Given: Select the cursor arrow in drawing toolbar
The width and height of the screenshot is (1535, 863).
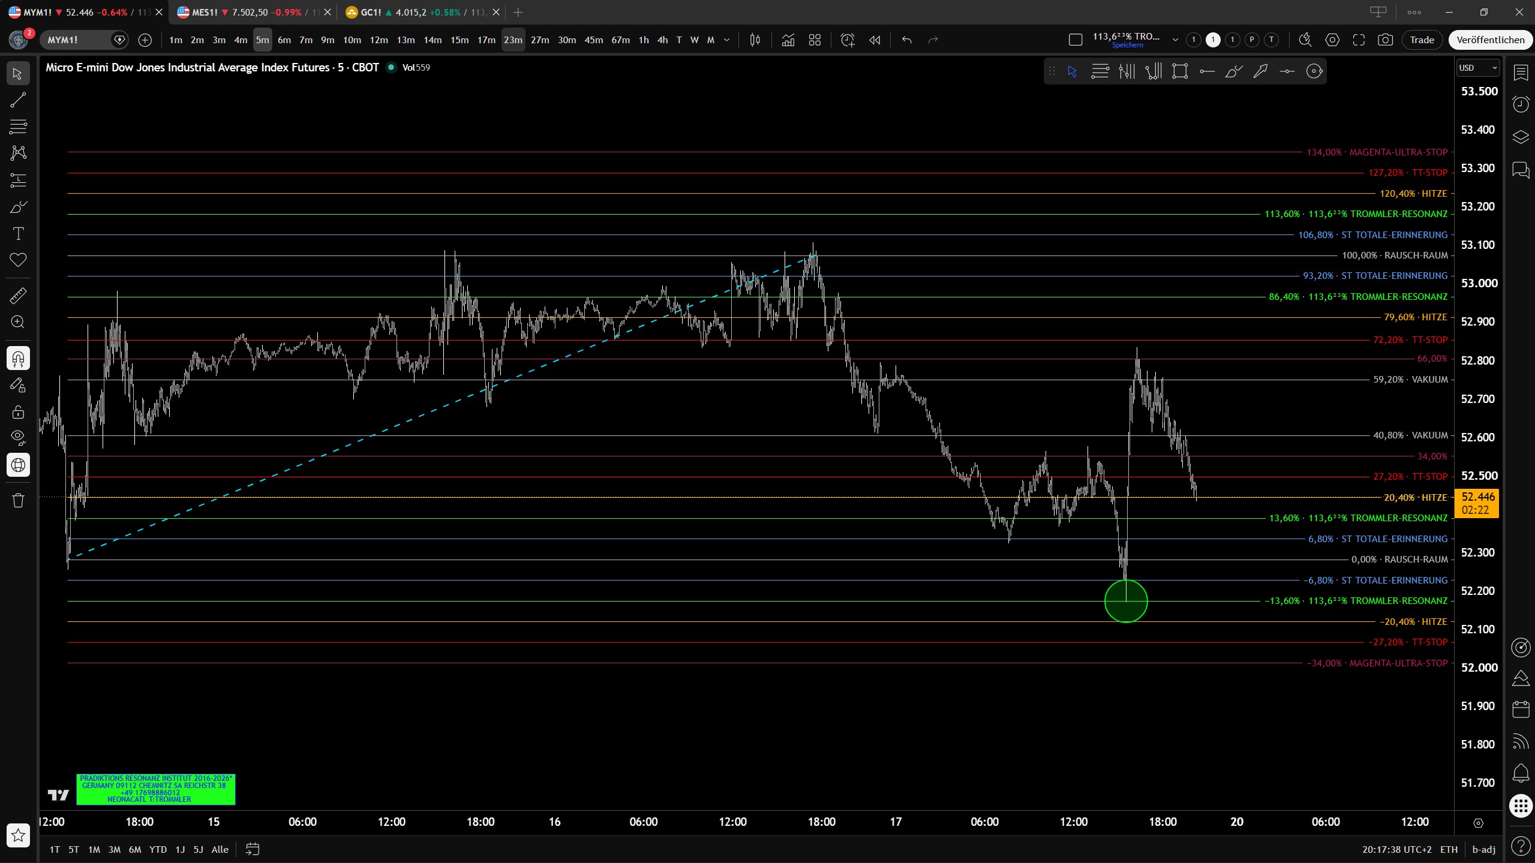Looking at the screenshot, I should [x=1073, y=71].
